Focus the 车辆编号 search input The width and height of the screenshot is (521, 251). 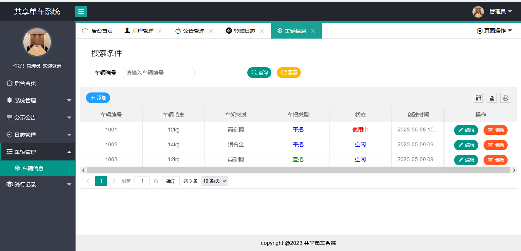point(158,73)
